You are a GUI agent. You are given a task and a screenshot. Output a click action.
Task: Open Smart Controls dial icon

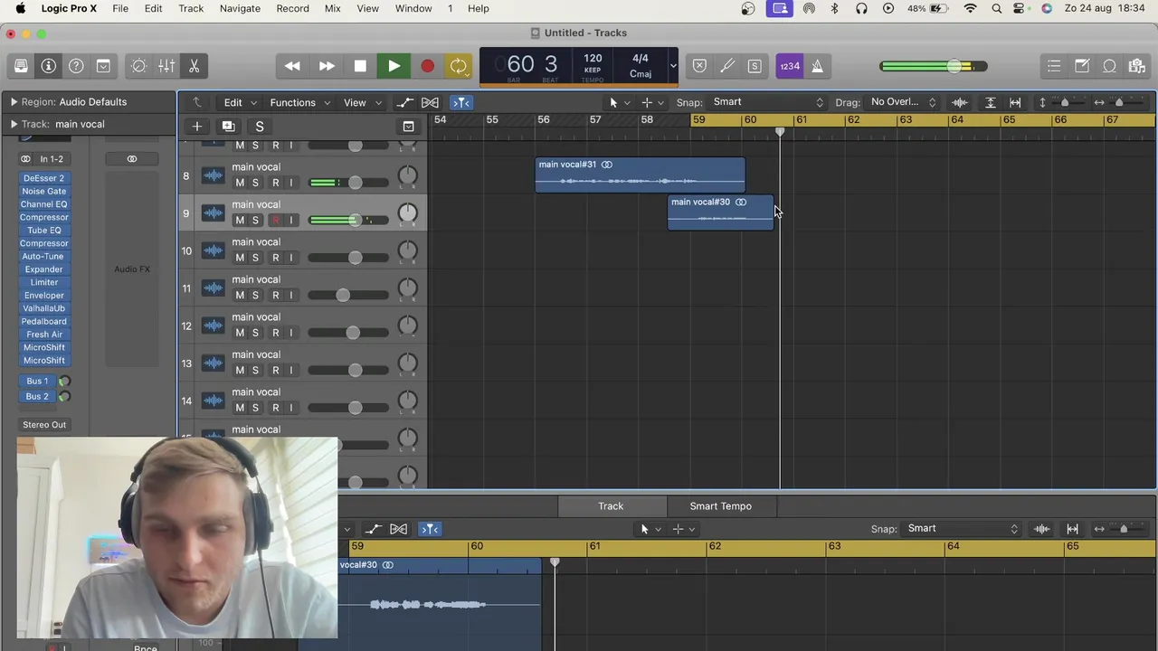point(138,66)
